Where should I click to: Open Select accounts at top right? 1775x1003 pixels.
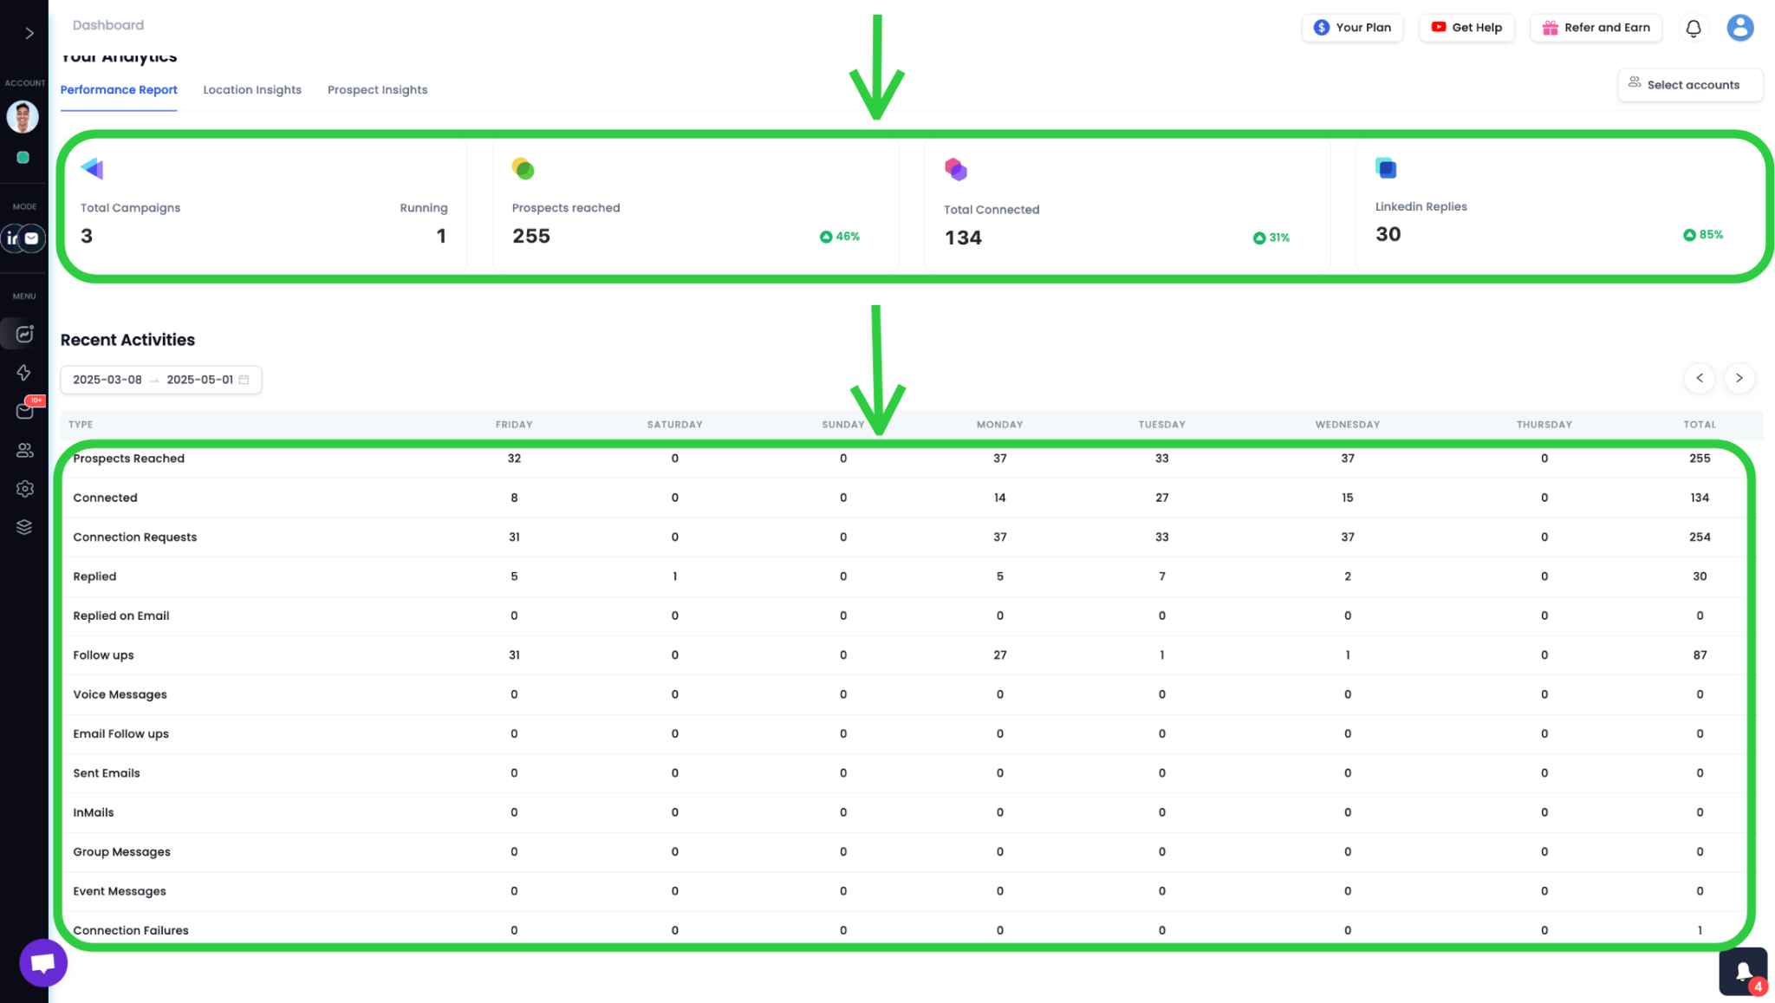coord(1690,84)
